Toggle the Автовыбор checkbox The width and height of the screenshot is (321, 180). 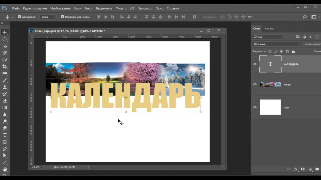19,17
